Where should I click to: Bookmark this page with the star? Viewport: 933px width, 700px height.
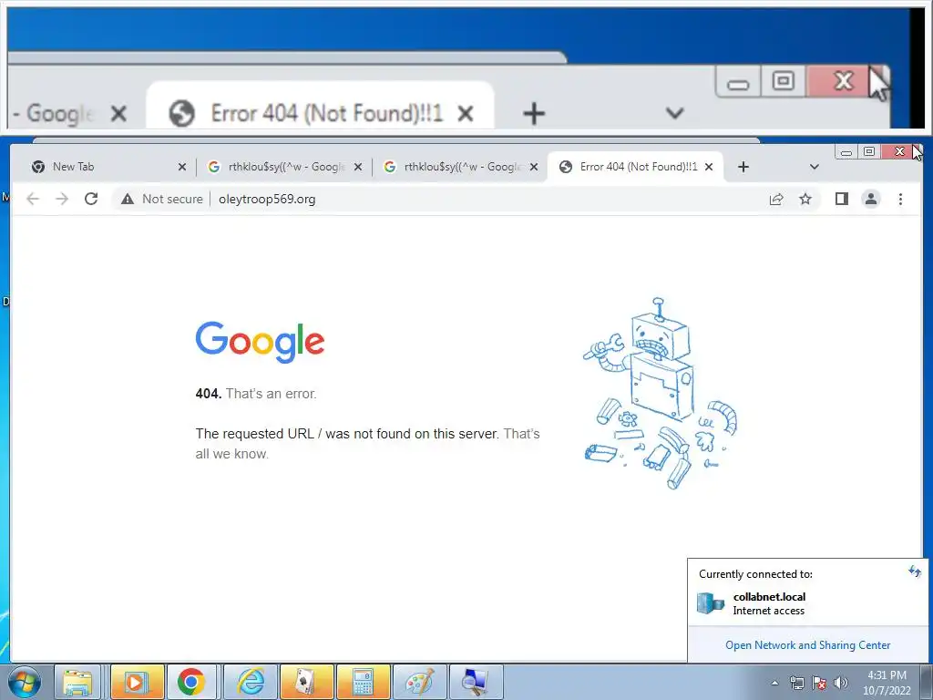(805, 199)
